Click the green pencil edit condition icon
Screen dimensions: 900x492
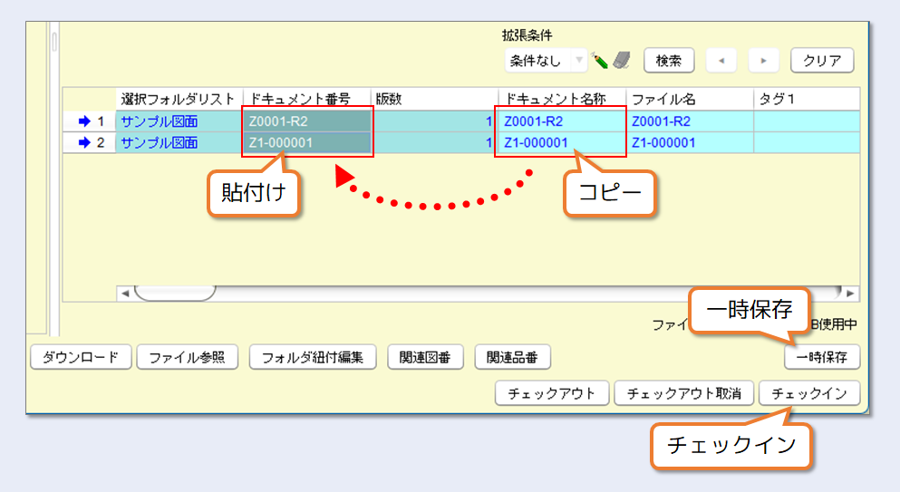coord(600,61)
